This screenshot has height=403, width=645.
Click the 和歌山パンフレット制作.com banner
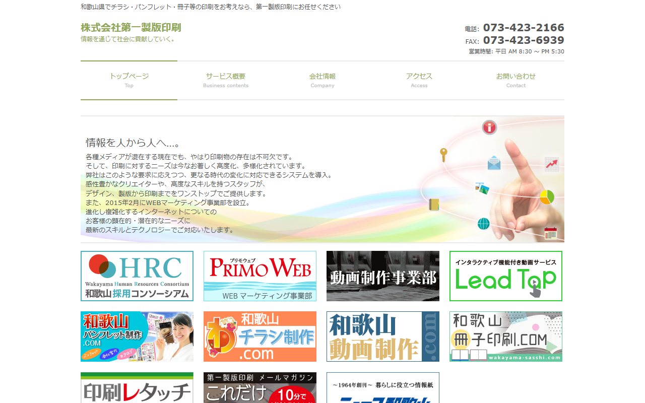(x=137, y=337)
